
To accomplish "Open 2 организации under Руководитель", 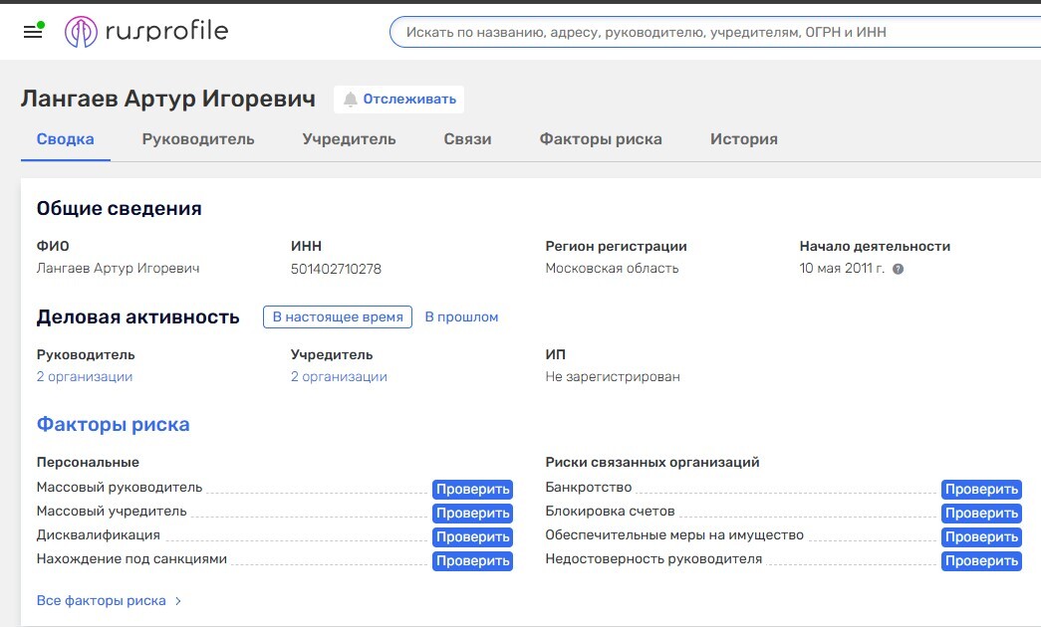I will [85, 377].
